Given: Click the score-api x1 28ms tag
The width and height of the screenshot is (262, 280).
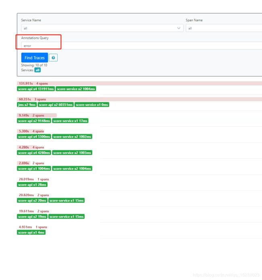Looking at the screenshot, I should point(32,185).
